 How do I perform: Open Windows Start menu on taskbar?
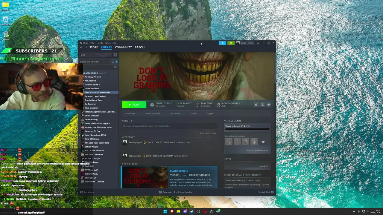[x=165, y=211]
